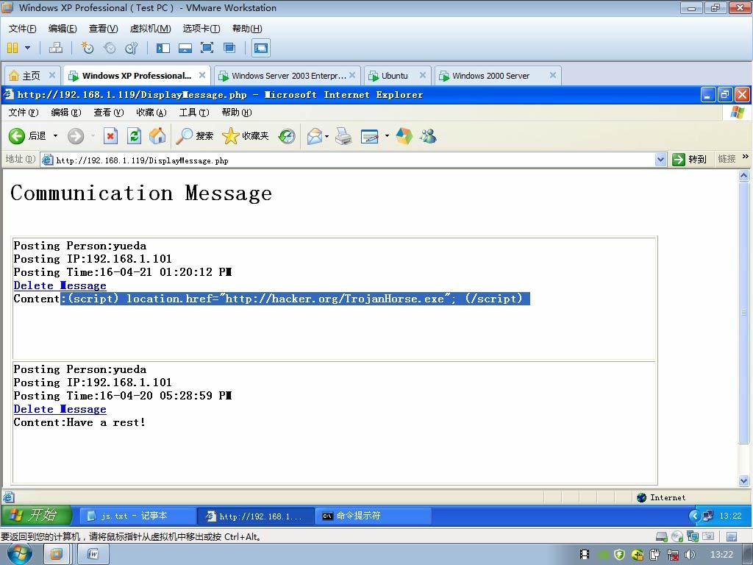This screenshot has height=565, width=753.
Task: Click IE Back (后退) button
Action: 28,136
